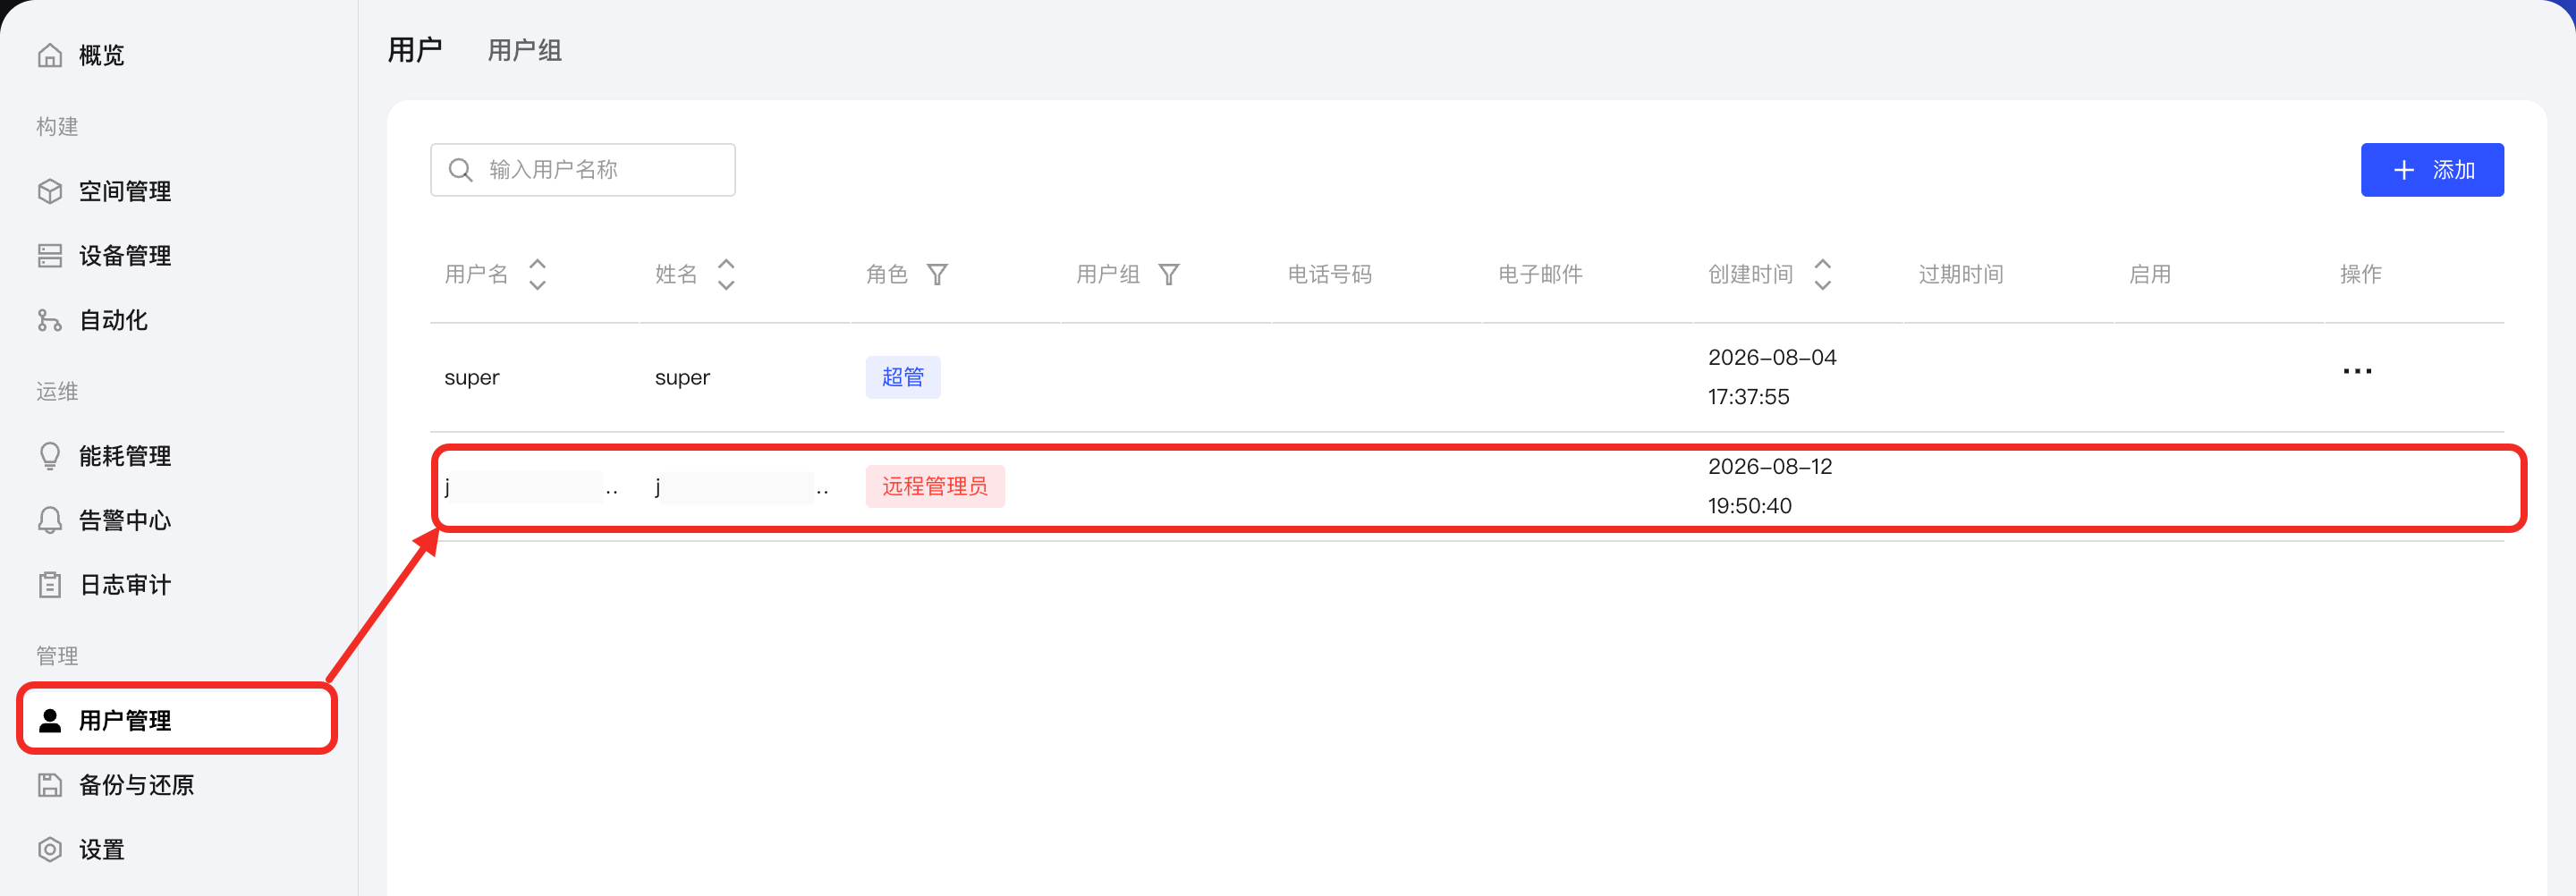Switch to the 用户组 tab
The width and height of the screenshot is (2576, 896).
click(525, 50)
